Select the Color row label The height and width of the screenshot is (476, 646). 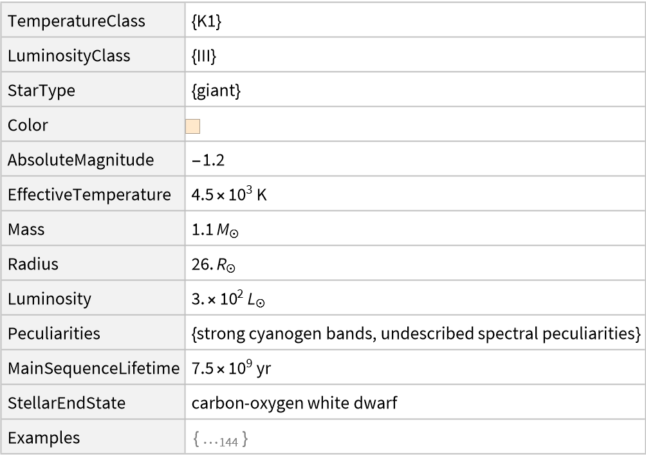point(28,125)
